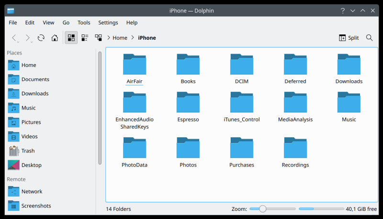Switch to Icons view mode
Screen dimensions: 383x219
point(71,38)
